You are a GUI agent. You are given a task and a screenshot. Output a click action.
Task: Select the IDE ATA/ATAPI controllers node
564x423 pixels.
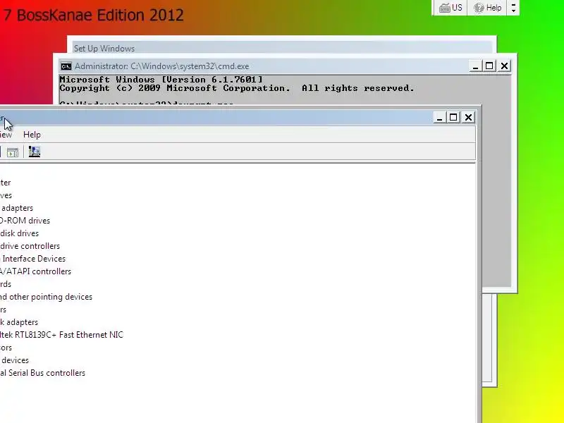[x=36, y=271]
